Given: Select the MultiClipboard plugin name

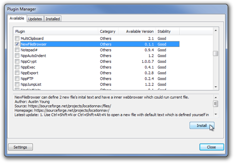Looking at the screenshot, I should pyautogui.click(x=32, y=39).
